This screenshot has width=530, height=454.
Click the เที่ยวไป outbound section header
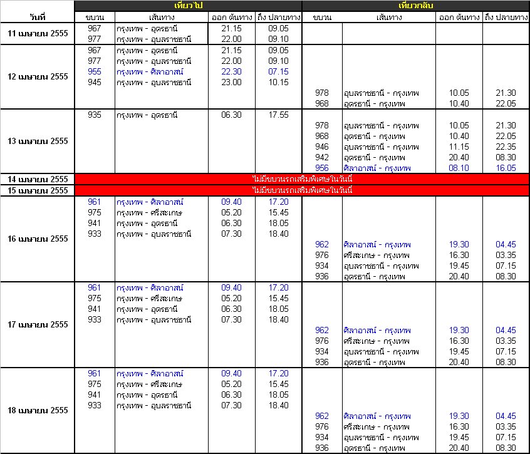(x=188, y=6)
